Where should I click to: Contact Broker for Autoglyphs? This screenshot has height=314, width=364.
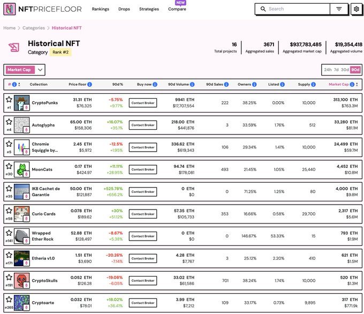(x=143, y=125)
